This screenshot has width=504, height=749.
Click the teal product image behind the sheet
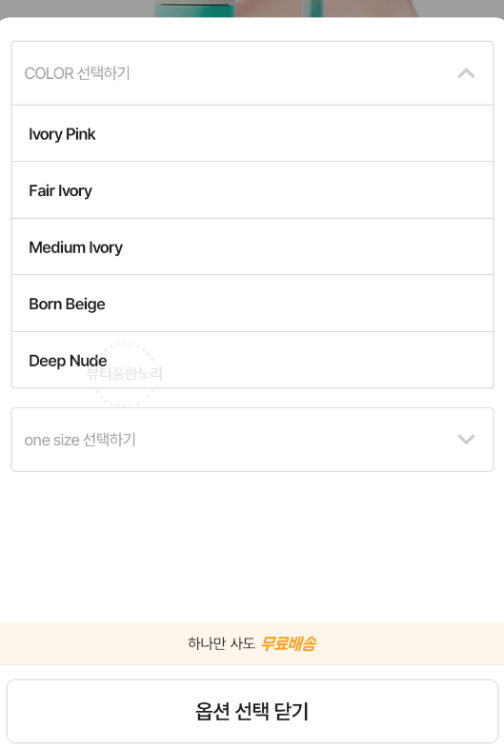click(193, 9)
